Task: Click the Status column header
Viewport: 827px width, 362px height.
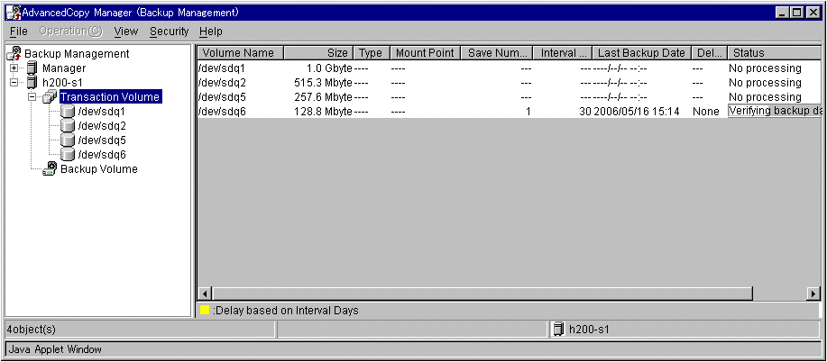Action: (x=775, y=53)
